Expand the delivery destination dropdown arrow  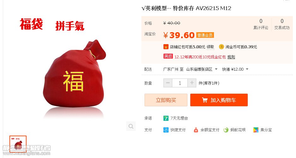216,69
